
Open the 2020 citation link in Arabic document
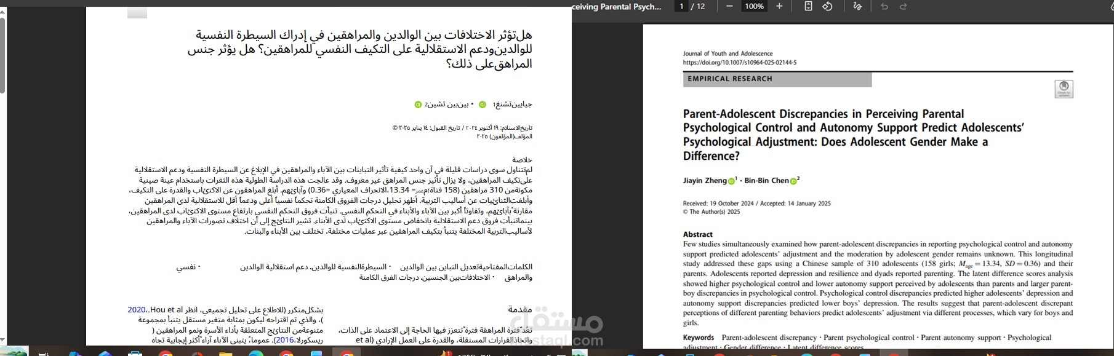click(137, 310)
